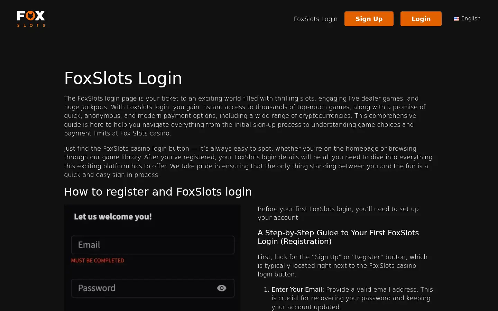
Task: Click paragraph starting 'Just find the FoxSlots'
Action: pyautogui.click(x=248, y=161)
